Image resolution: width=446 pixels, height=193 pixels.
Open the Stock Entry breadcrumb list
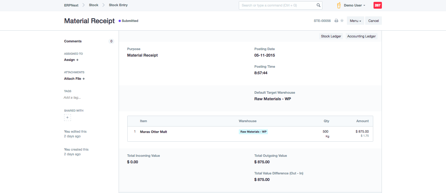pos(118,5)
